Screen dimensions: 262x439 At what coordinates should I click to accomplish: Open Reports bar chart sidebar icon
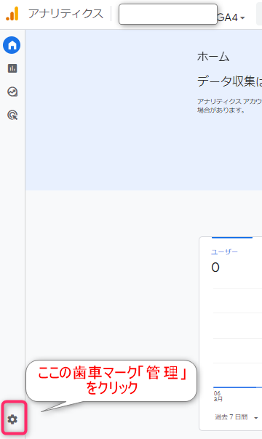[12, 68]
